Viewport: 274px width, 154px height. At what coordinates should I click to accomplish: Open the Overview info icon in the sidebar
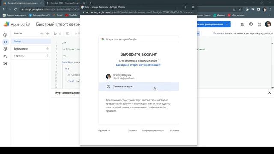tap(6, 35)
